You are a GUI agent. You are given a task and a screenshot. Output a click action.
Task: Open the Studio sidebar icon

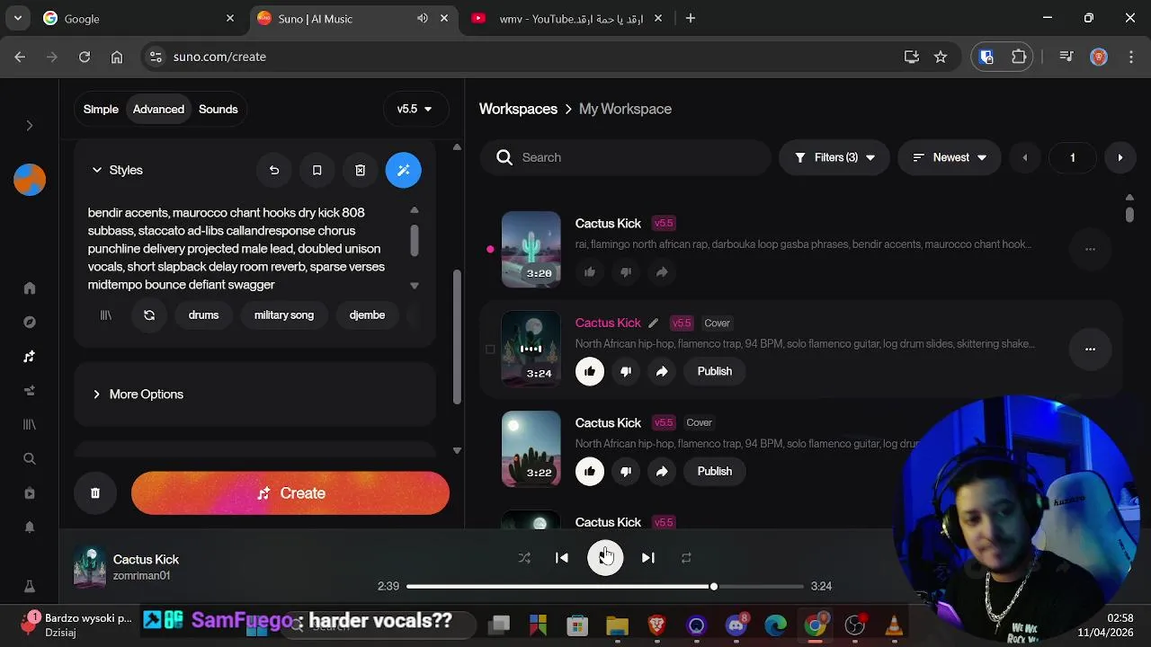pyautogui.click(x=30, y=391)
